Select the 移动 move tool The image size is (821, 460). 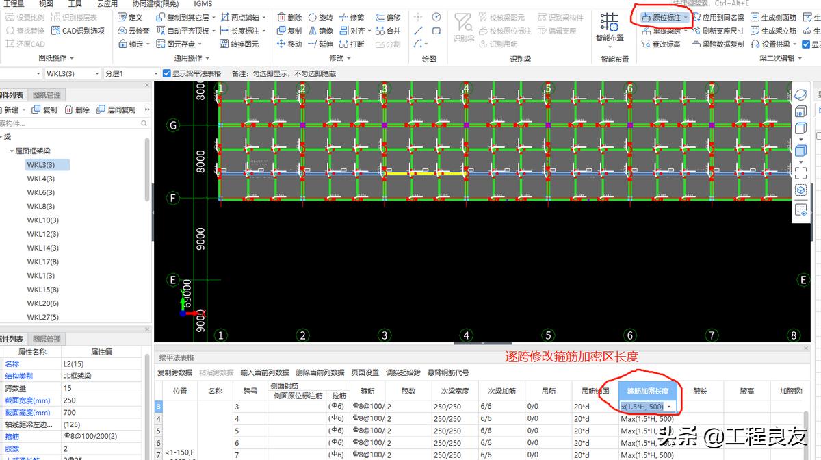tap(289, 44)
